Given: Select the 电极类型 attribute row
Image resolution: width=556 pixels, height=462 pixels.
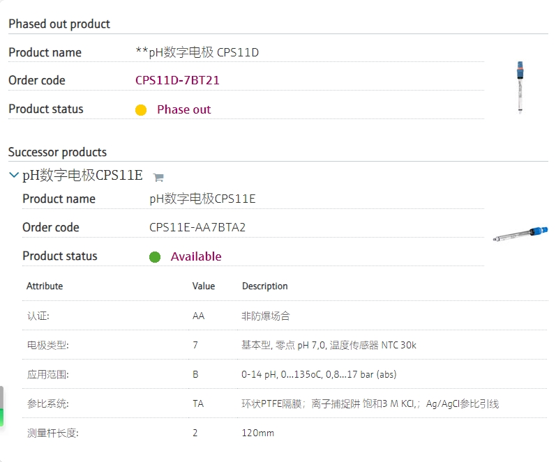Looking at the screenshot, I should click(285, 345).
